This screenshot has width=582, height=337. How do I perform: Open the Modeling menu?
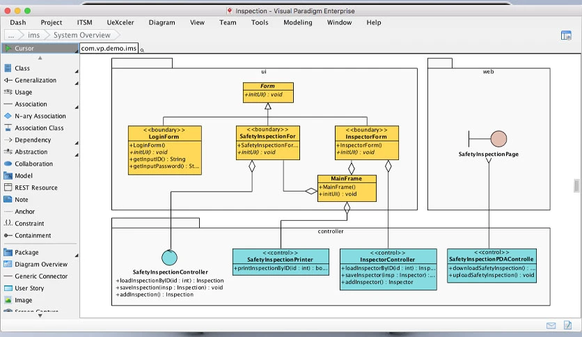298,22
